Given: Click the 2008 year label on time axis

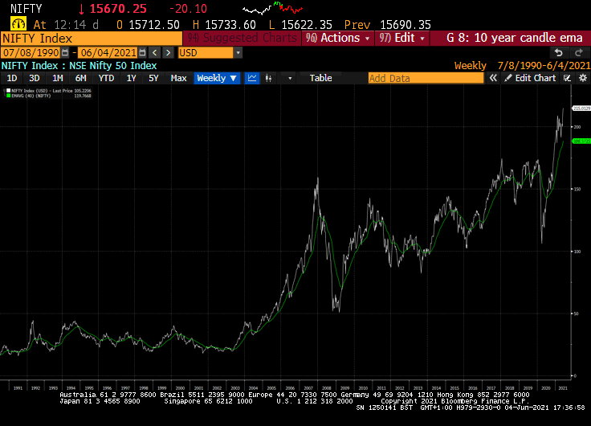Looking at the screenshot, I should coord(326,388).
